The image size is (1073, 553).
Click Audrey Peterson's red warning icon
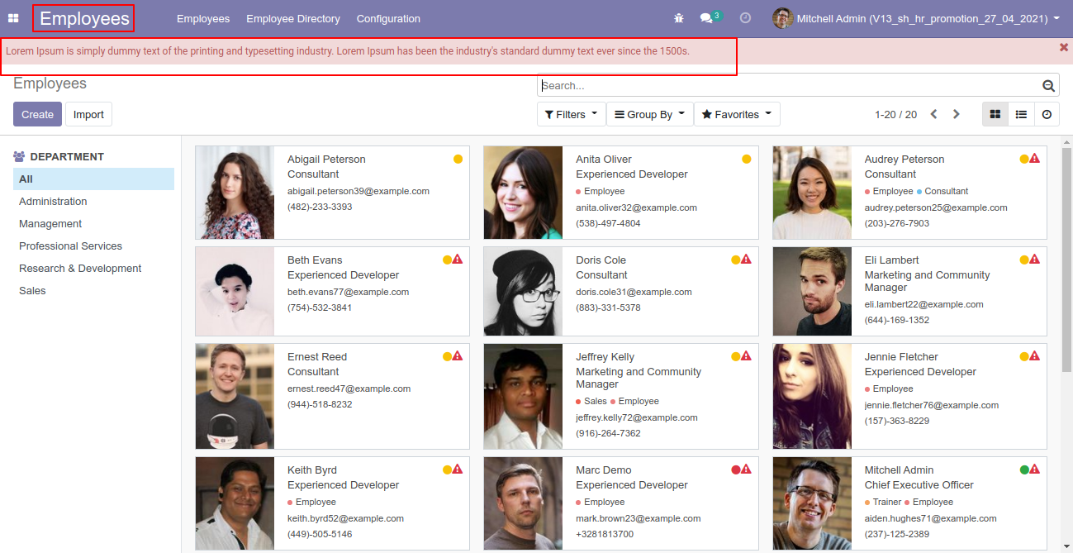(x=1034, y=159)
